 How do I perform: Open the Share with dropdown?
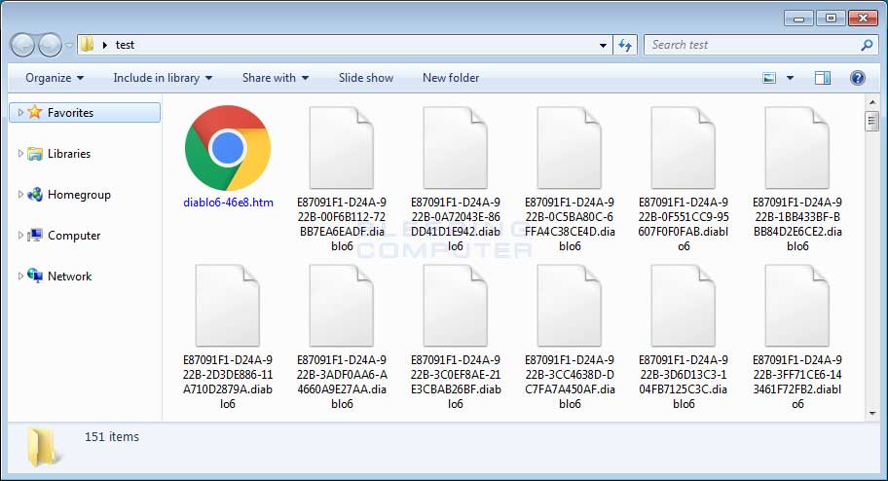(x=276, y=78)
